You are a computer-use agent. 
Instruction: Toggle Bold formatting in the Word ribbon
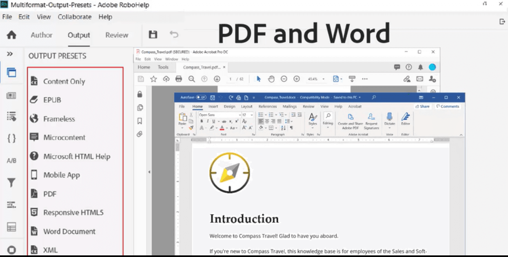pyautogui.click(x=202, y=122)
